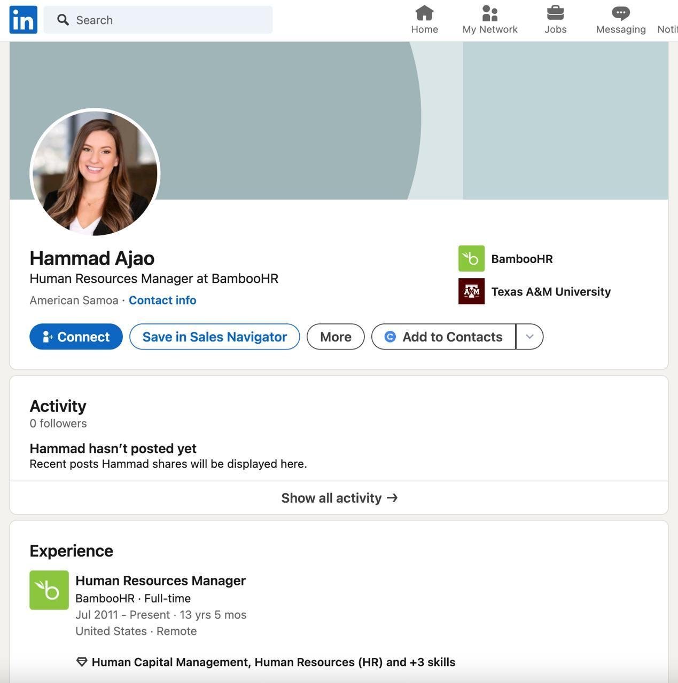This screenshot has width=678, height=683.
Task: Click the Add to Contacts button
Action: coord(443,337)
